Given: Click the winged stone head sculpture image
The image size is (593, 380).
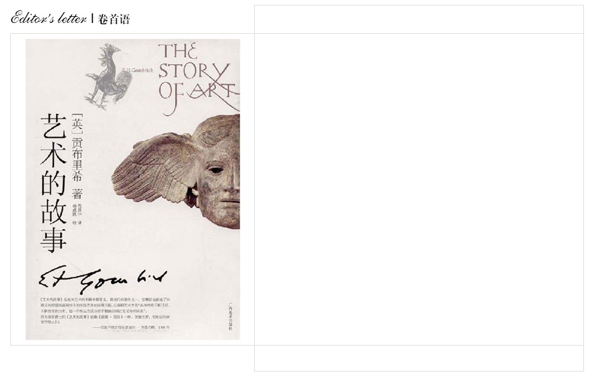Looking at the screenshot, I should (x=175, y=172).
